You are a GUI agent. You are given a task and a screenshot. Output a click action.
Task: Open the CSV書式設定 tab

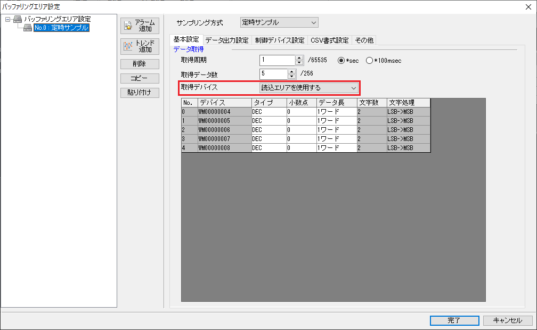[329, 40]
